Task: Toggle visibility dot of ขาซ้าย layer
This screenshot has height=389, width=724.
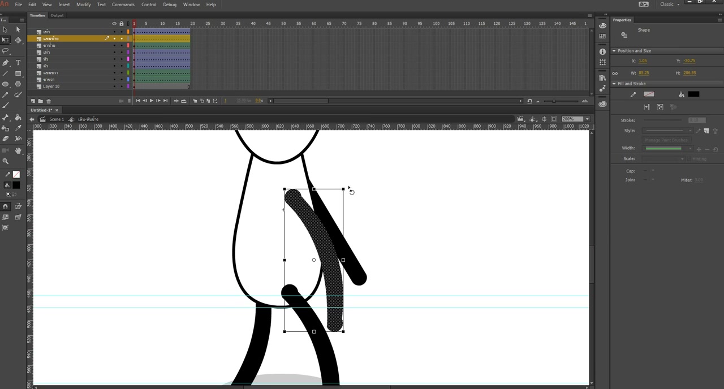Action: [114, 45]
